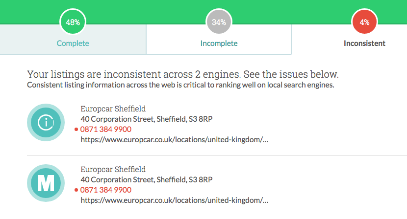This screenshot has width=407, height=219.
Task: Click 40 Corporation Street address in info-icon listing
Action: [150, 119]
